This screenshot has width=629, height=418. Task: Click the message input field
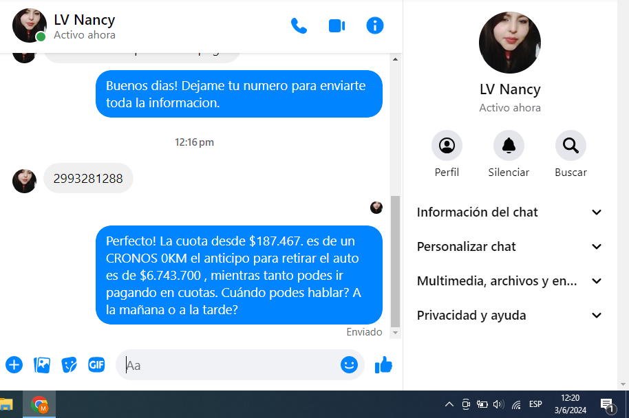coord(231,365)
